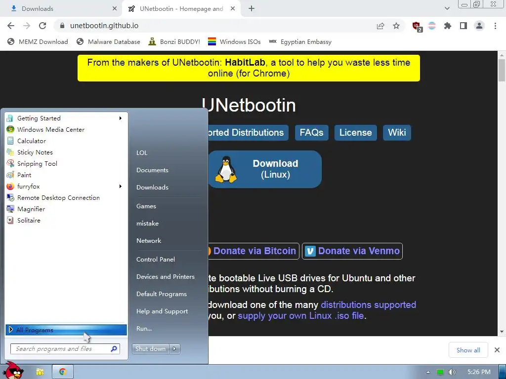Image resolution: width=506 pixels, height=379 pixels.
Task: Launch Solitaire
Action: click(x=66, y=221)
